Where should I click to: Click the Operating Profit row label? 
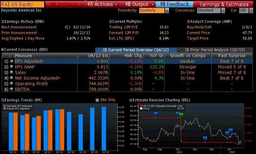pos(31,83)
